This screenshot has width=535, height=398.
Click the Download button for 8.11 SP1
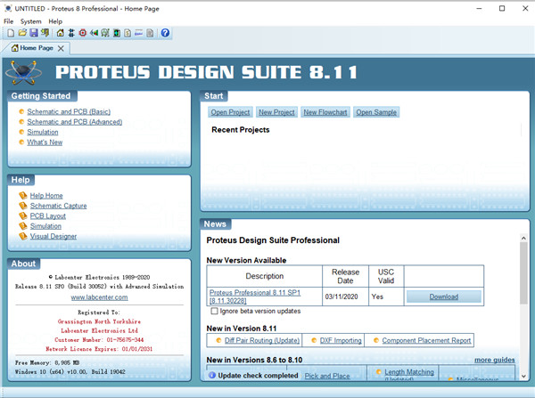point(443,296)
